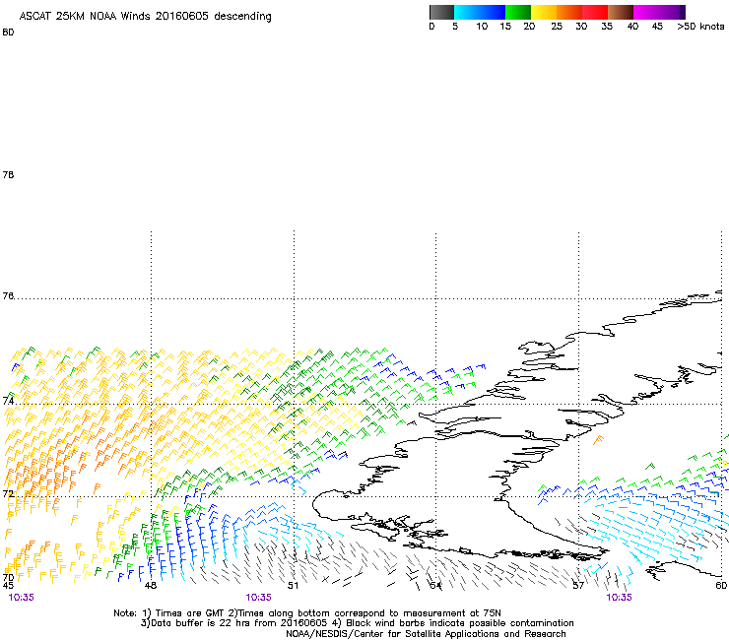The width and height of the screenshot is (729, 640).
Task: Click the yellow 20-25 knots color bar segment
Action: click(x=544, y=12)
